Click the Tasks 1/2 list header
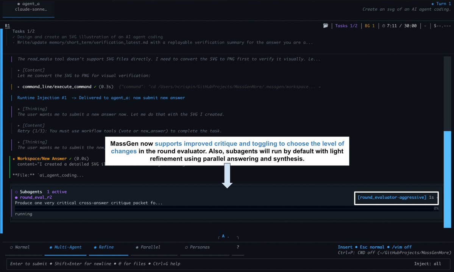 coord(23,31)
